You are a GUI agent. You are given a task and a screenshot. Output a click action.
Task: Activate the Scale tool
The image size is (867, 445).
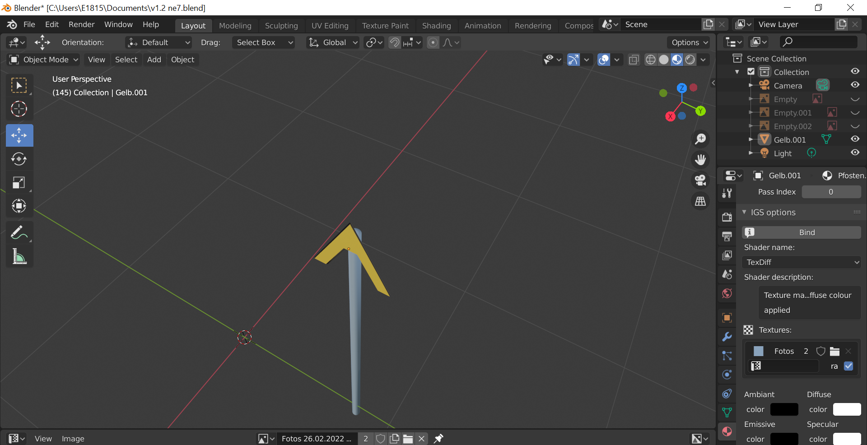coord(19,182)
